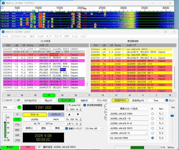The width and height of the screenshot is (179, 150).
Task: Uncheck the 自動シーケンス checkbox
Action: point(67,128)
